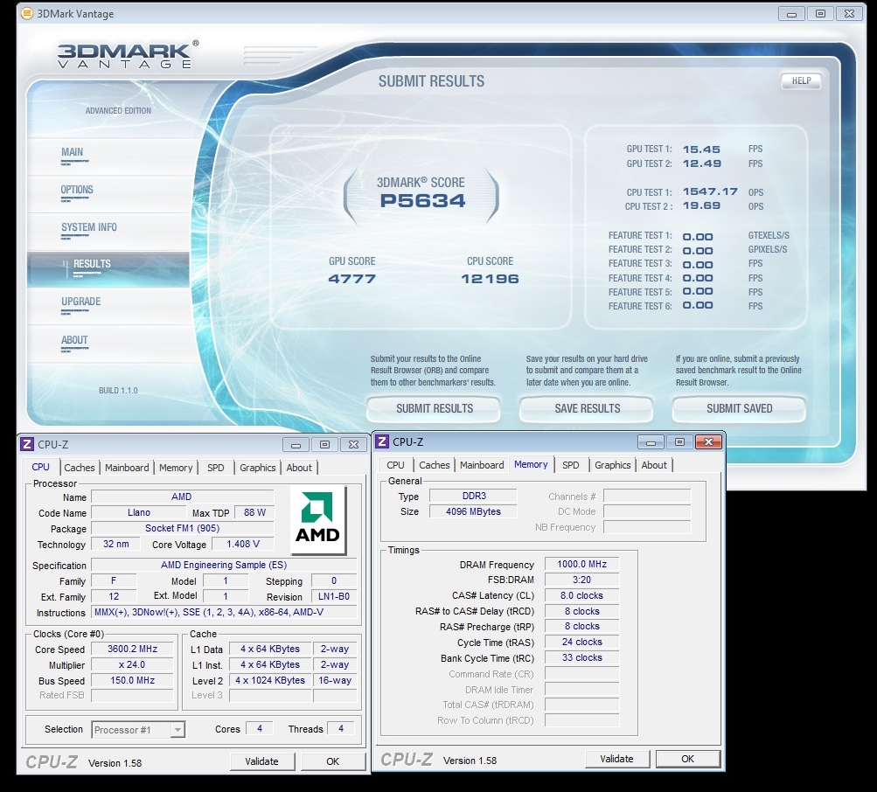This screenshot has height=792, width=877.
Task: Click OK in left CPU-Z window
Action: coord(333,761)
